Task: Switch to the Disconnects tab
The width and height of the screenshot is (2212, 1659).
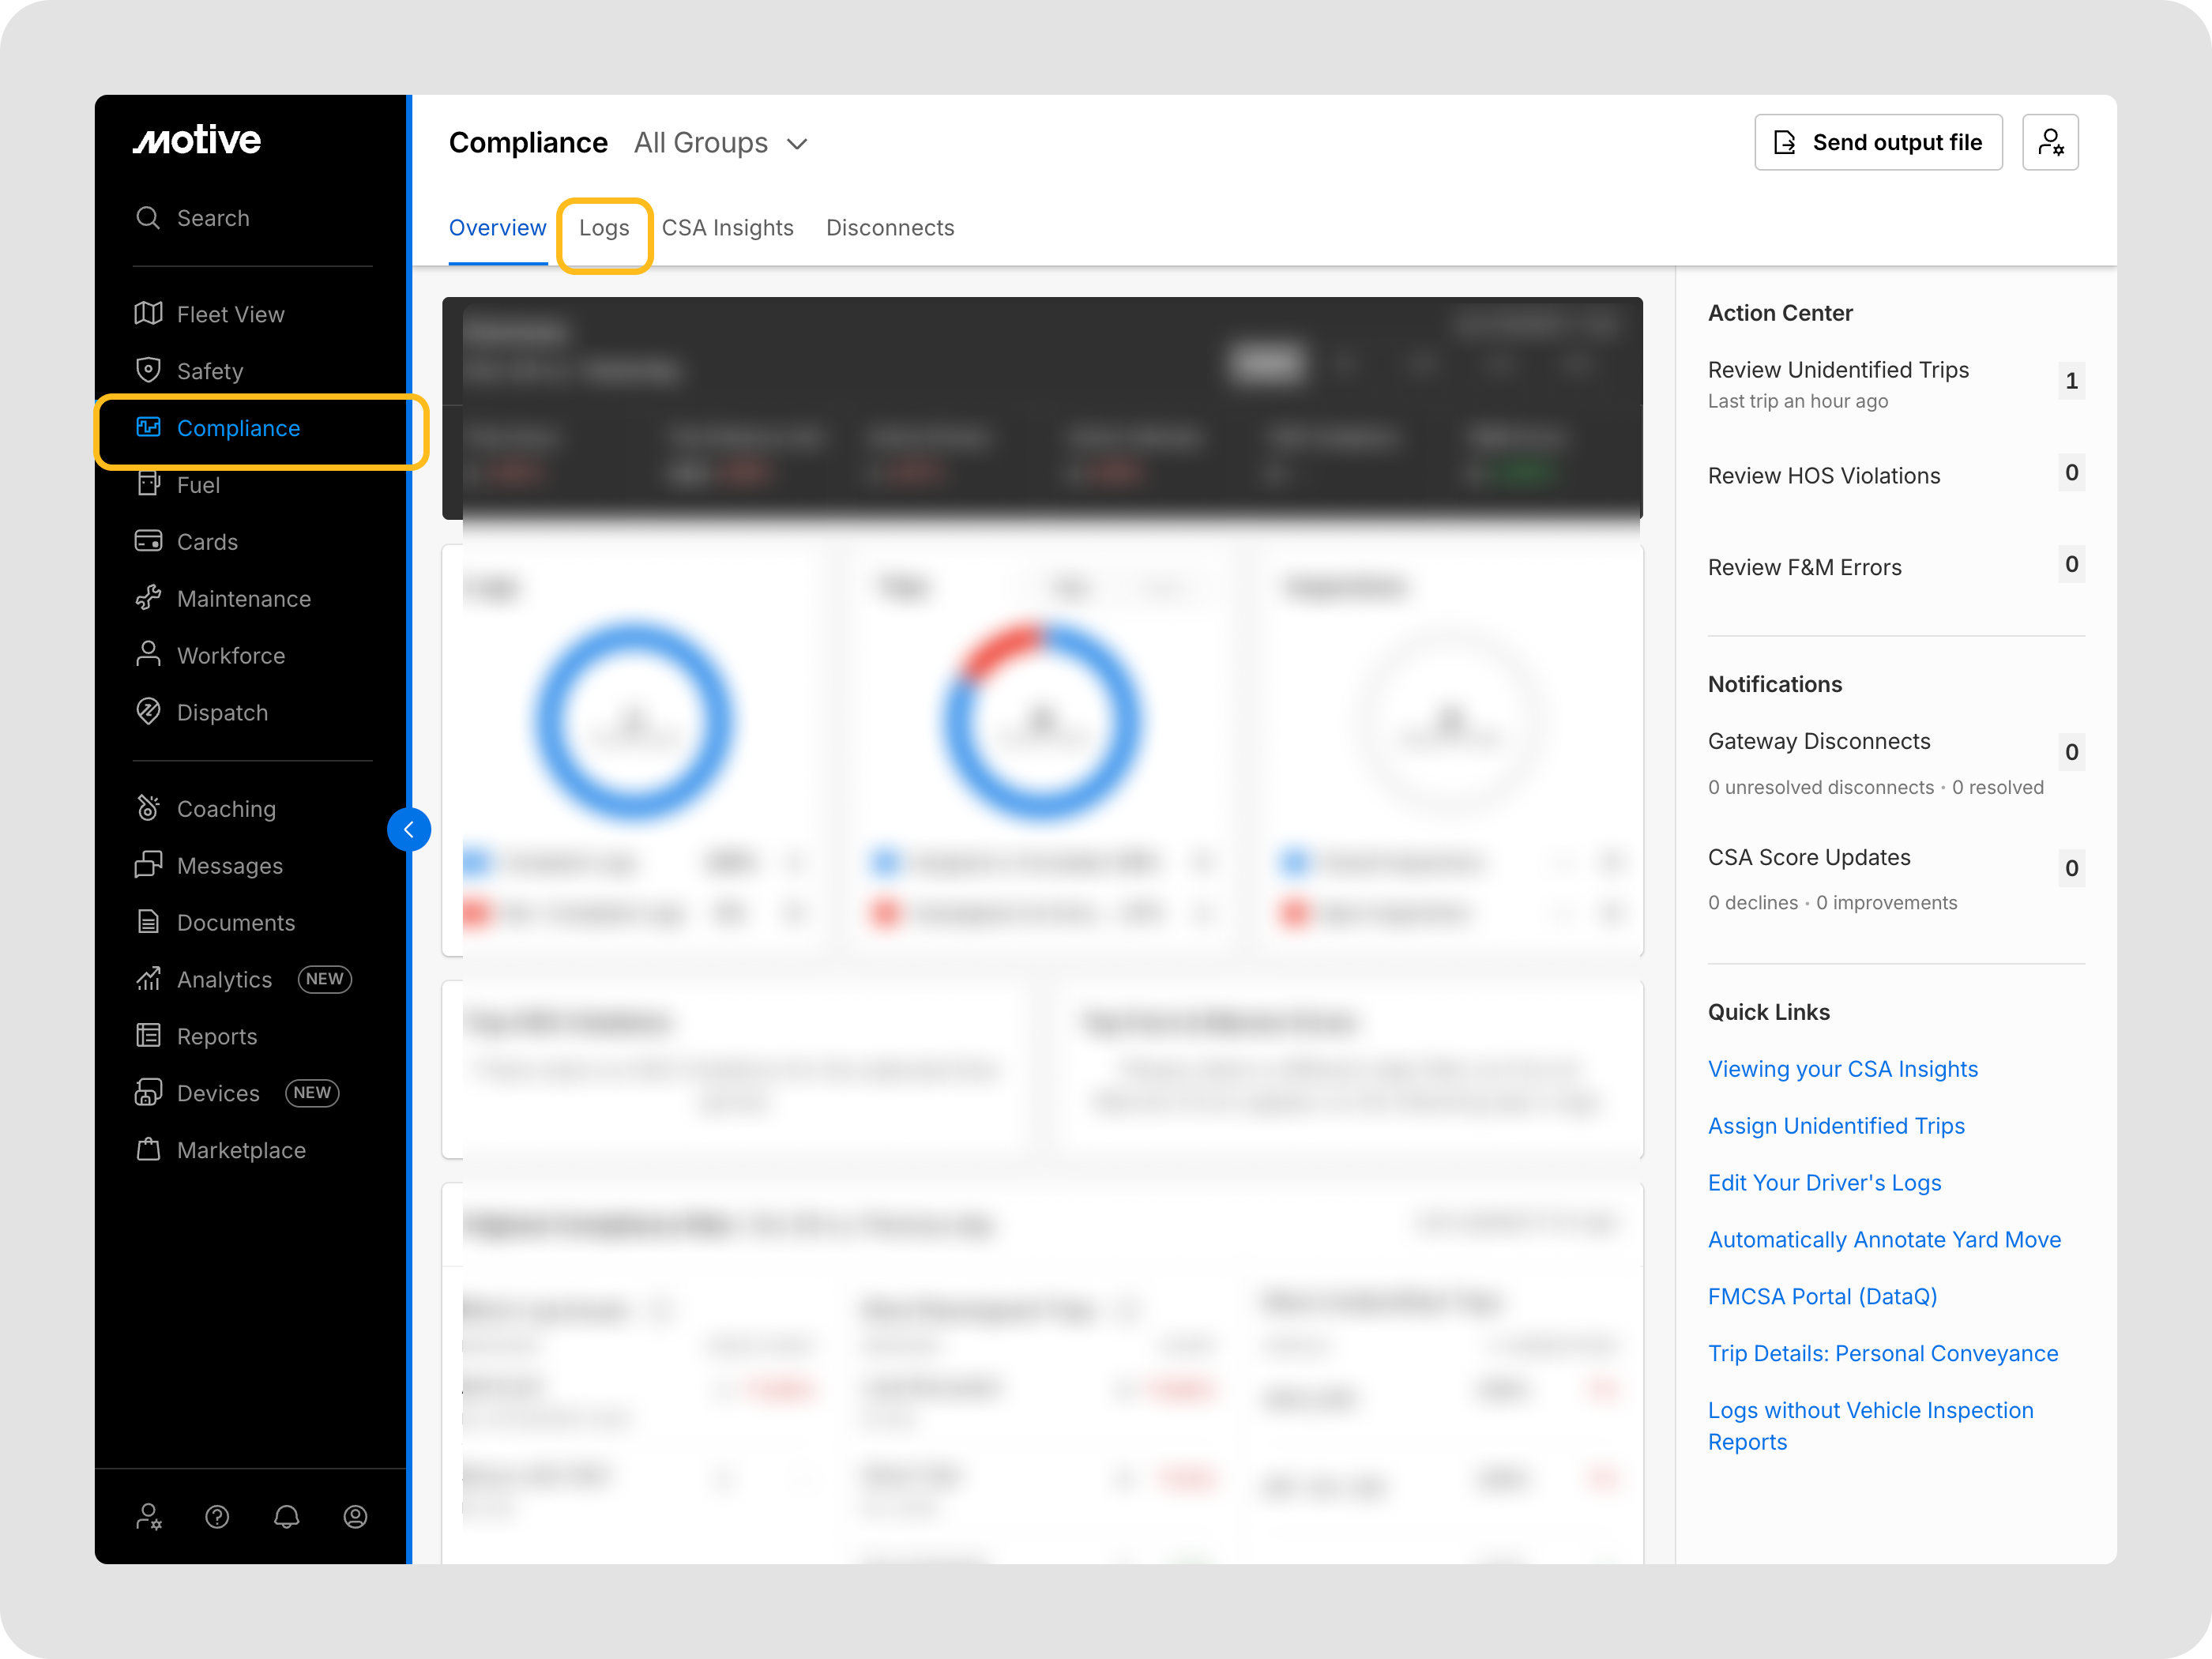Action: pos(890,228)
